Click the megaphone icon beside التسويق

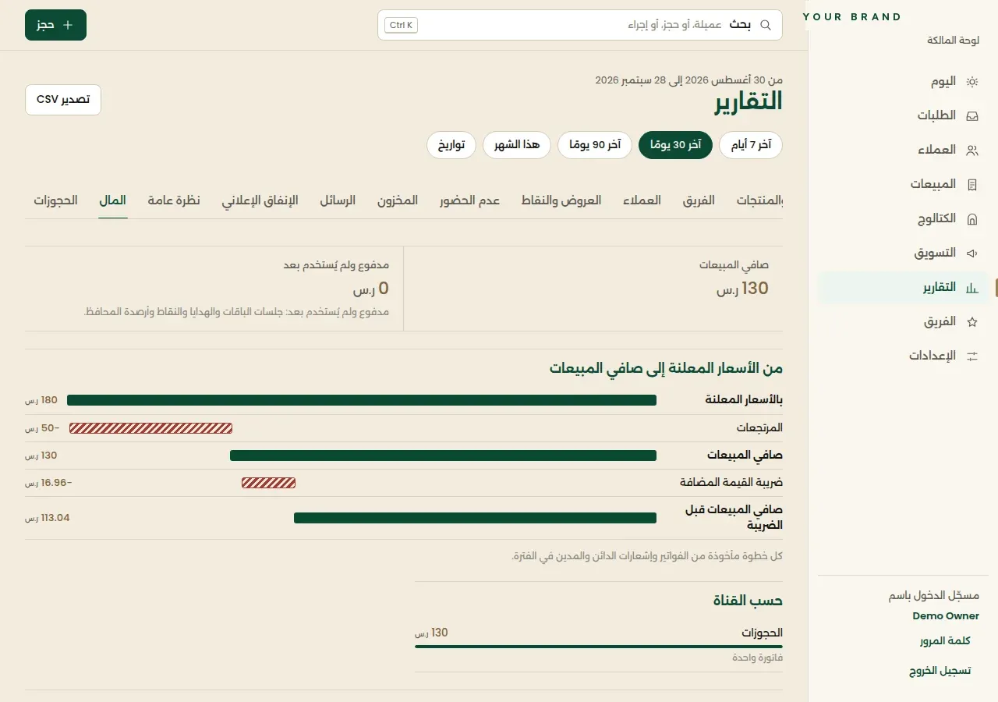(972, 253)
